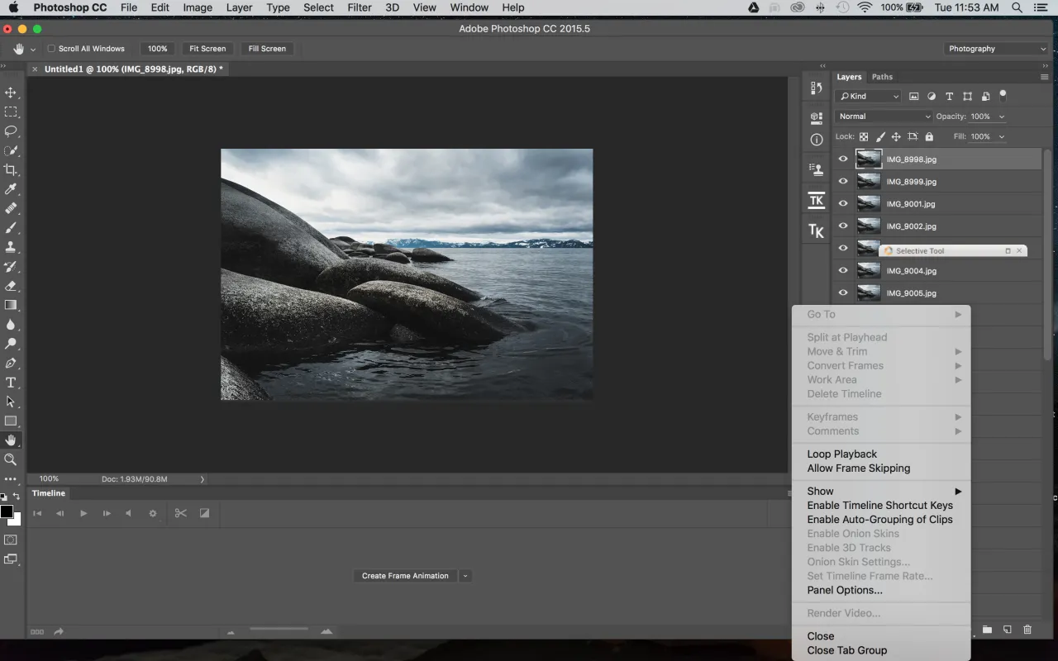The height and width of the screenshot is (661, 1058).
Task: Choose Panel Options from the context menu
Action: coord(845,590)
